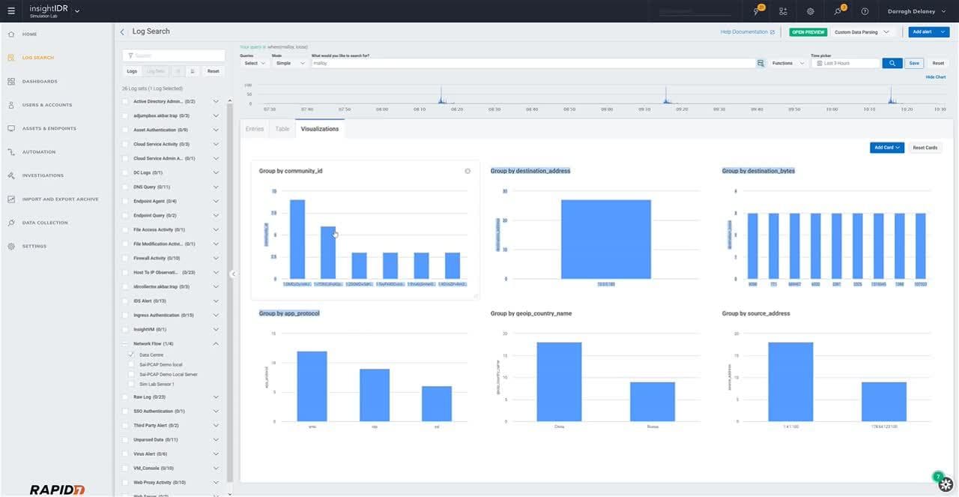Expand the DNS Query log set

click(217, 187)
